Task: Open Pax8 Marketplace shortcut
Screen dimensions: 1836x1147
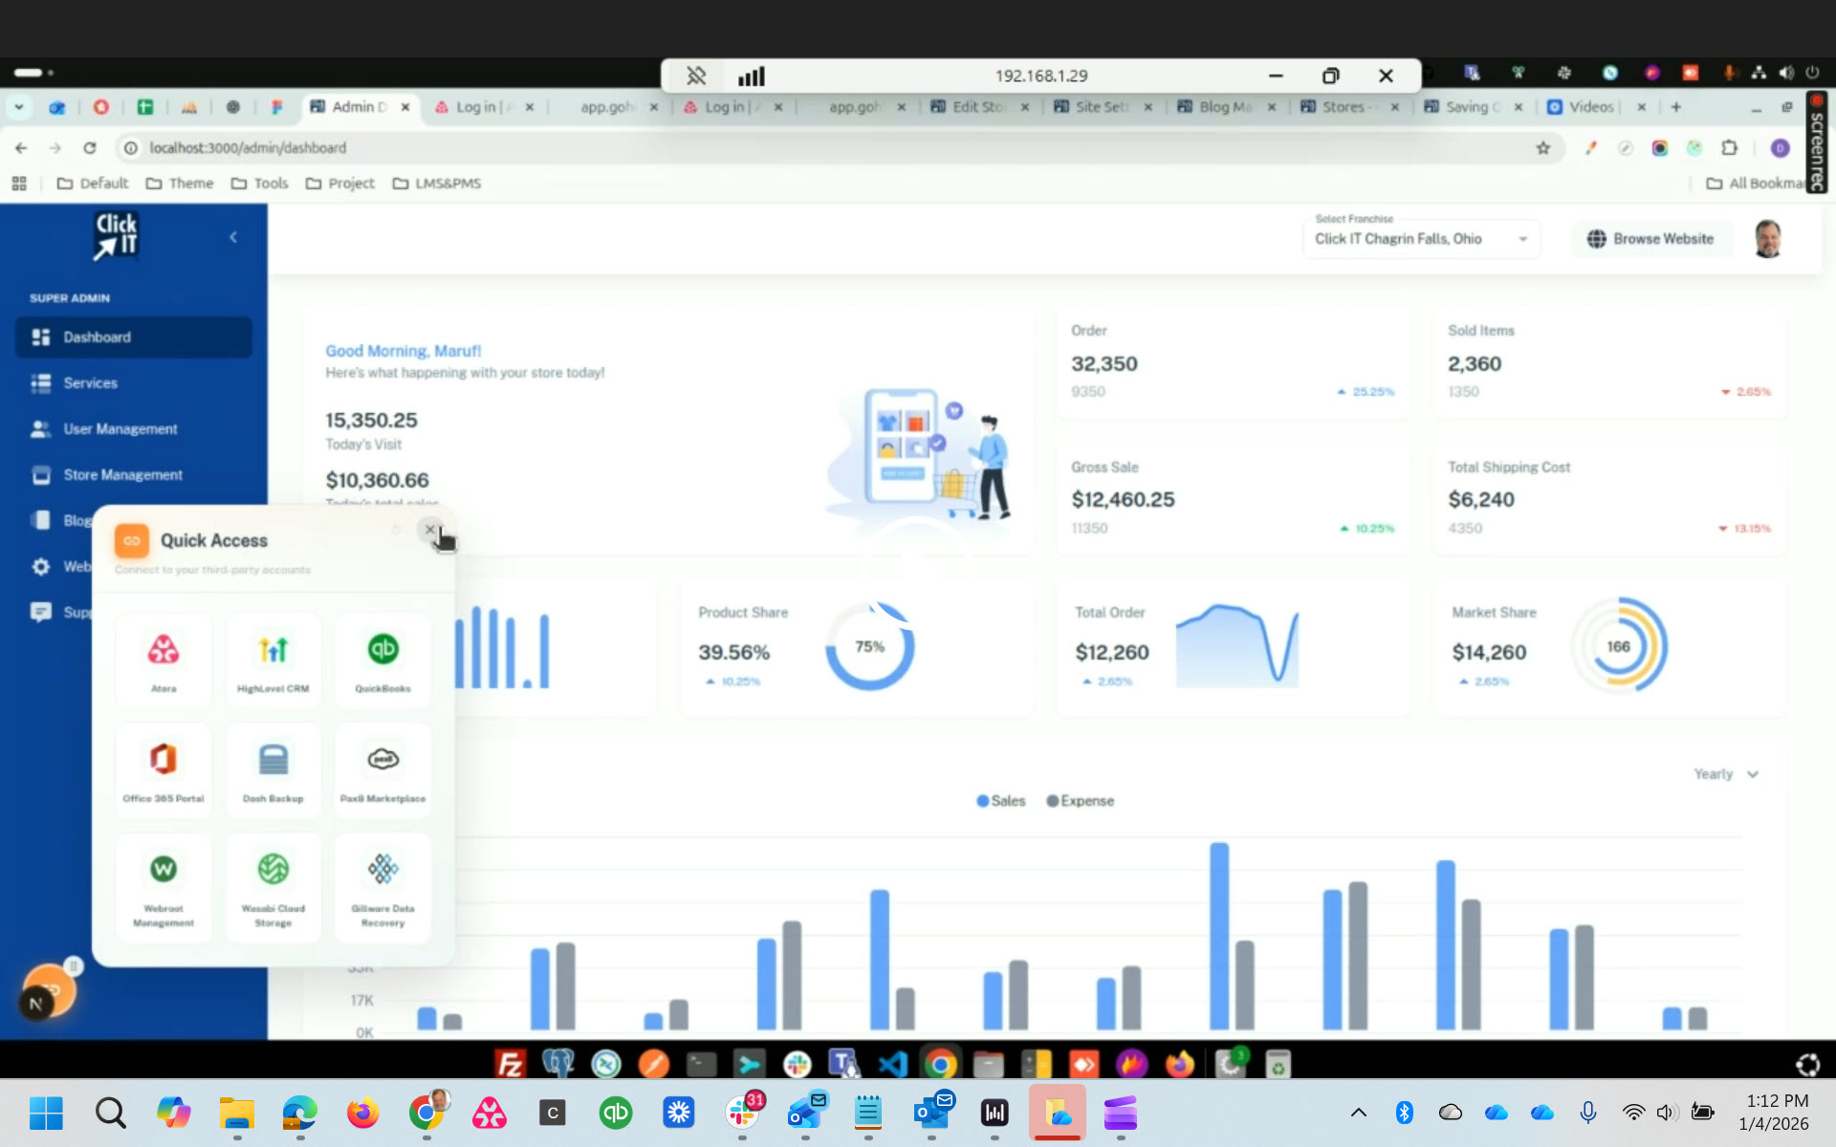Action: [x=382, y=769]
